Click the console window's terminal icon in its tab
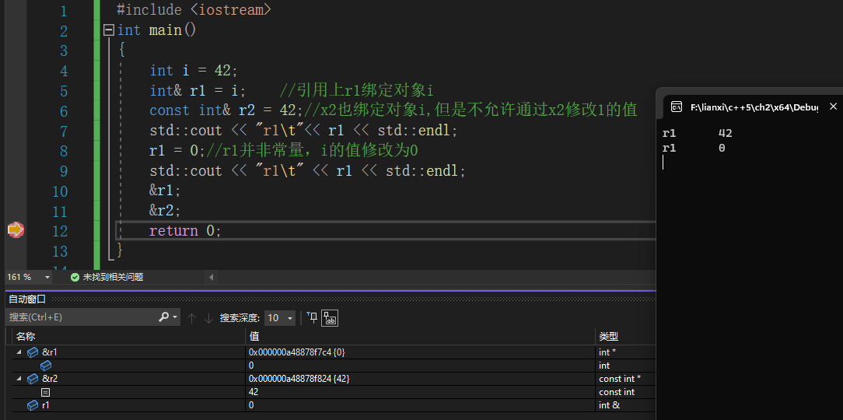 [677, 107]
